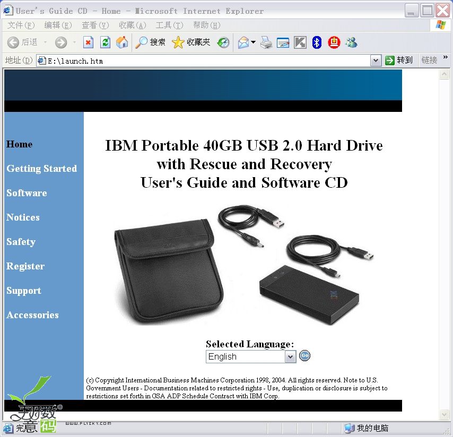Viewport: 453px width, 437px height.
Task: Click the Mail envelope icon
Action: click(x=243, y=42)
